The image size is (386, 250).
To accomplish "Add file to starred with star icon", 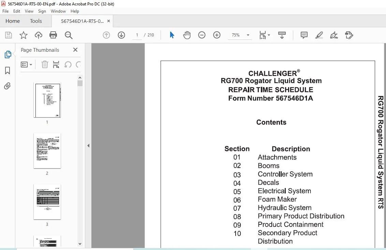I will [x=24, y=35].
